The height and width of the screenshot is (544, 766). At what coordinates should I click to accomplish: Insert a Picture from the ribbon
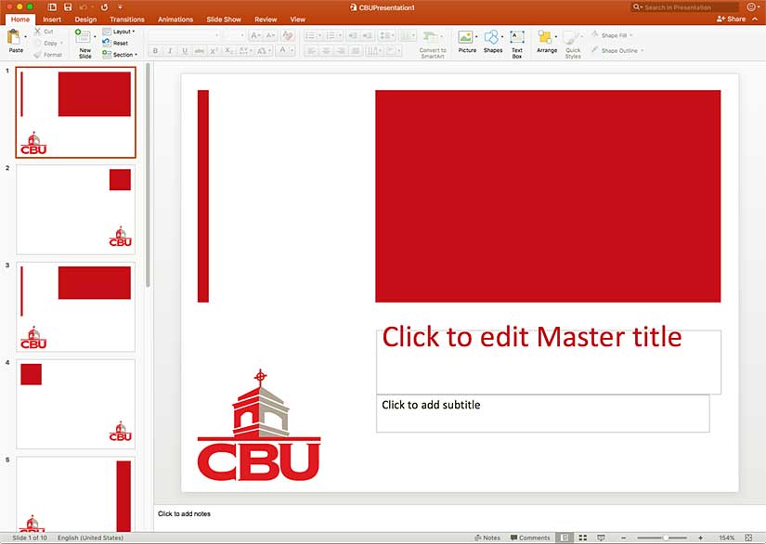click(x=466, y=41)
